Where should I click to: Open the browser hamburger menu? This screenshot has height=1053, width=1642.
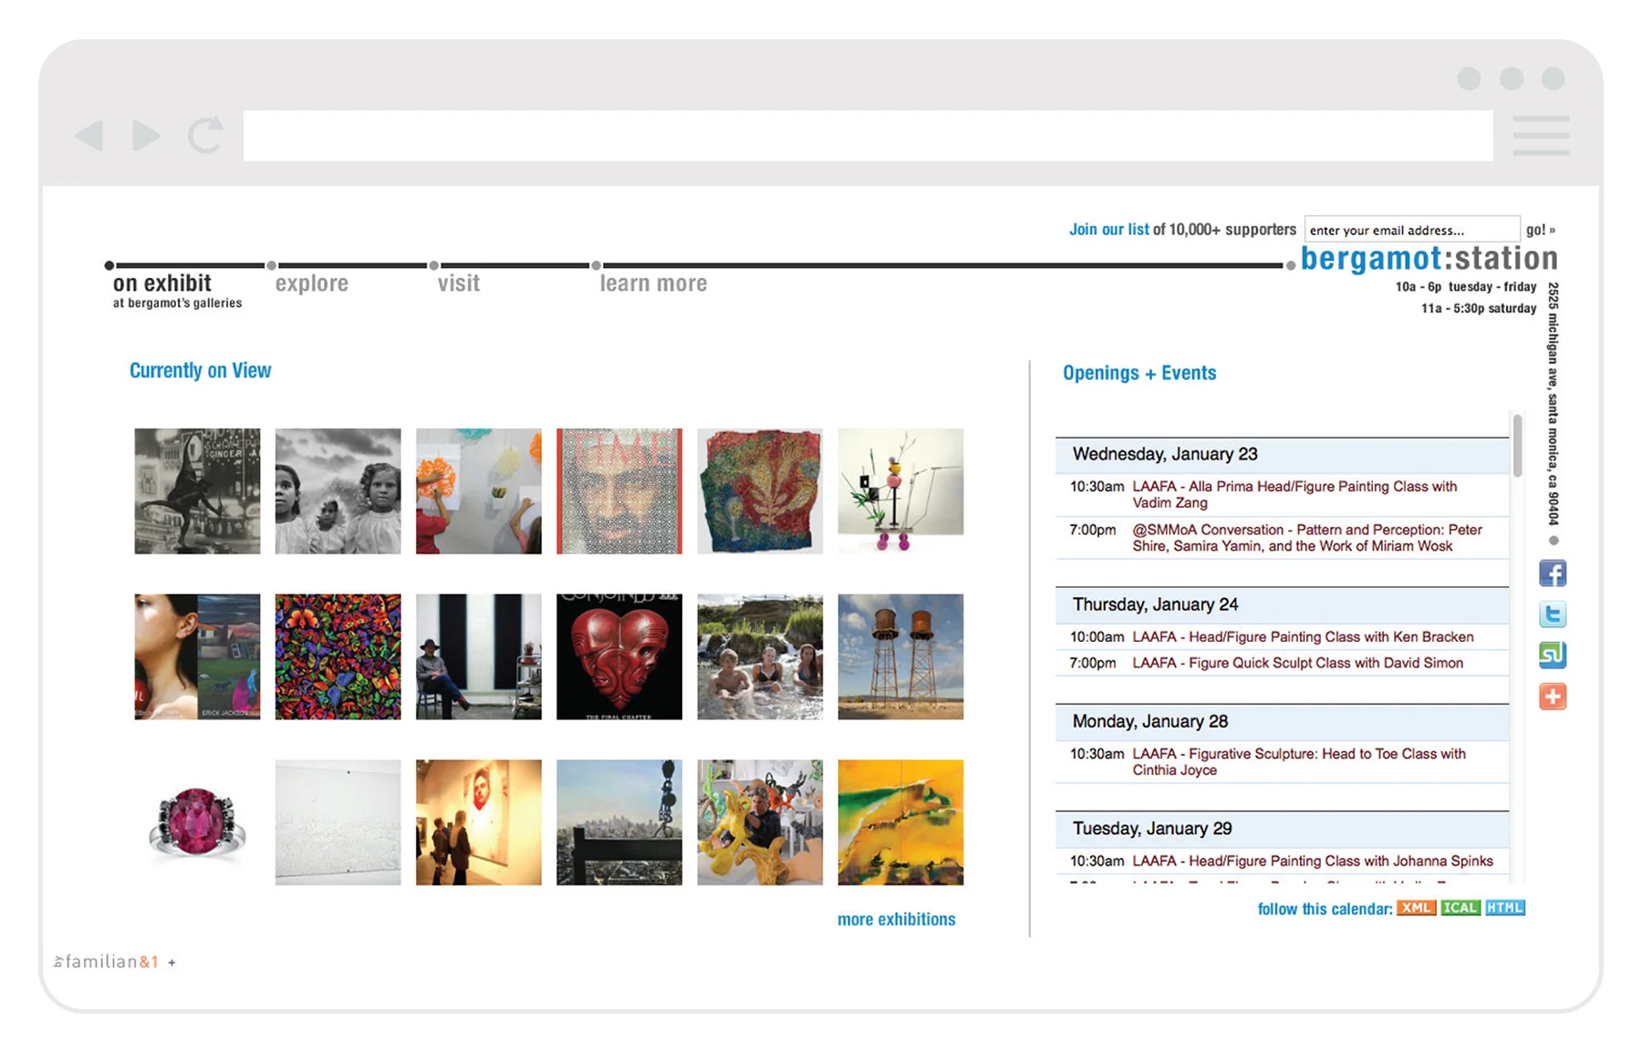(x=1541, y=136)
